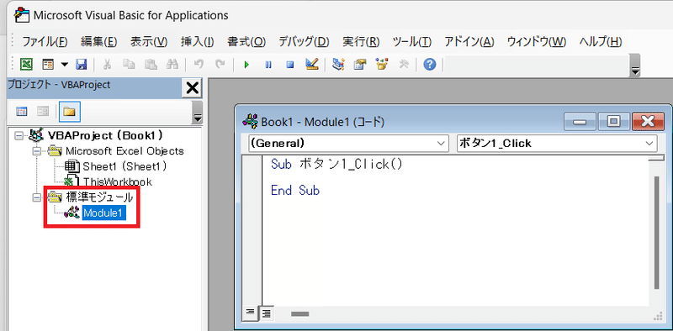Click the Insert UserForm toolbar icon

point(48,65)
